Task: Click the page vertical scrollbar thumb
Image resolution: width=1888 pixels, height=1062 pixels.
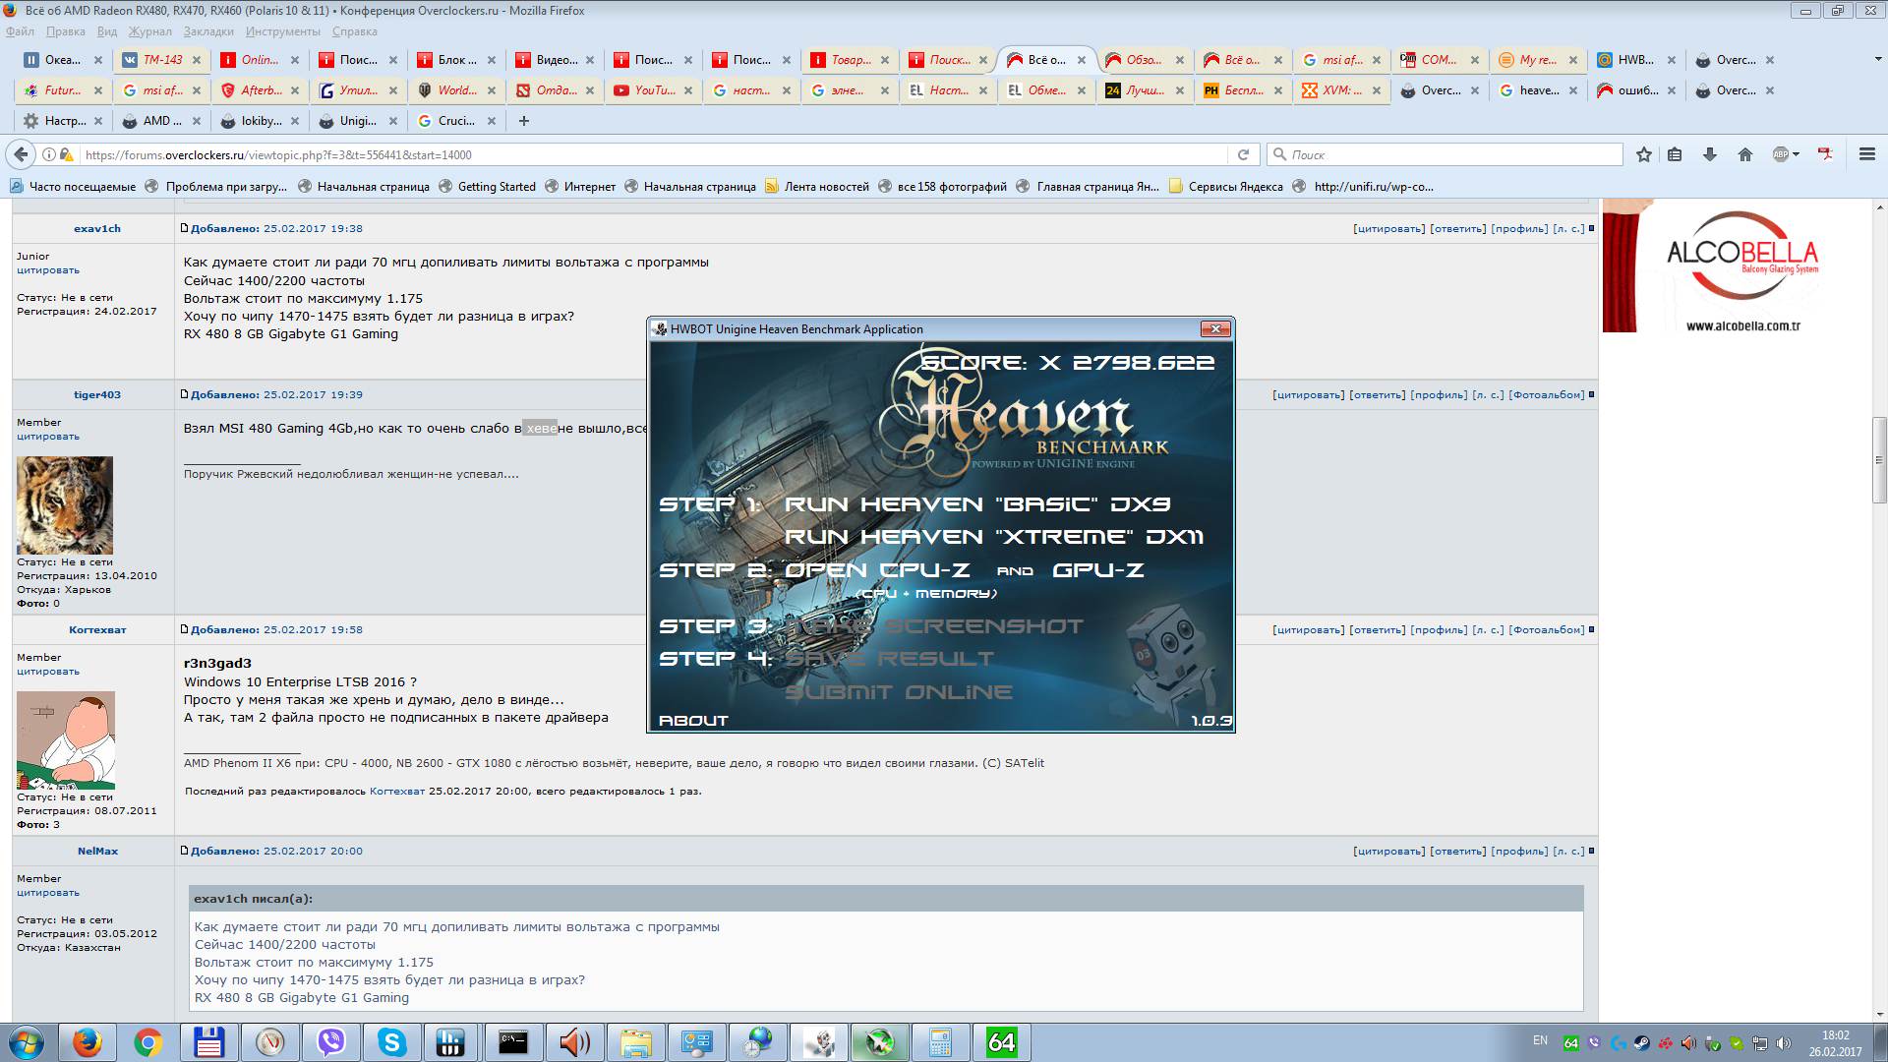Action: coord(1879,459)
